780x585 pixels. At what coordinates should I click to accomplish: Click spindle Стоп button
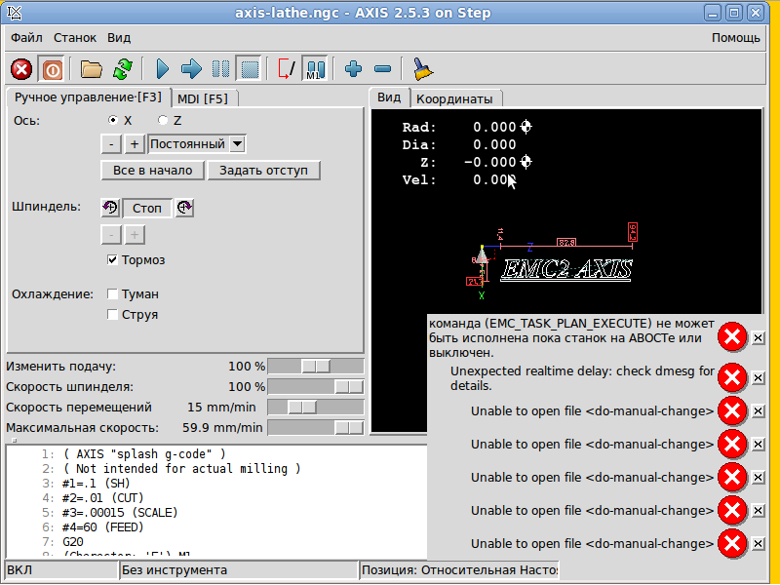tap(147, 208)
